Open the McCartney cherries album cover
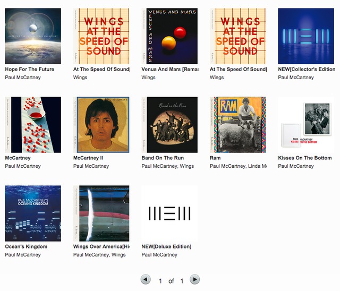The width and height of the screenshot is (340, 291). (33, 125)
